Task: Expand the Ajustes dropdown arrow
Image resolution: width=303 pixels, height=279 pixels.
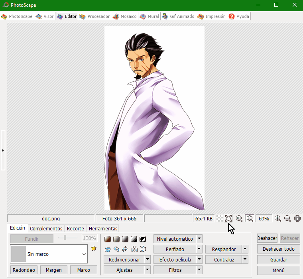Action: coord(148,270)
